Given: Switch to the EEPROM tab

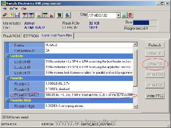Looking at the screenshot, I should (31, 36).
